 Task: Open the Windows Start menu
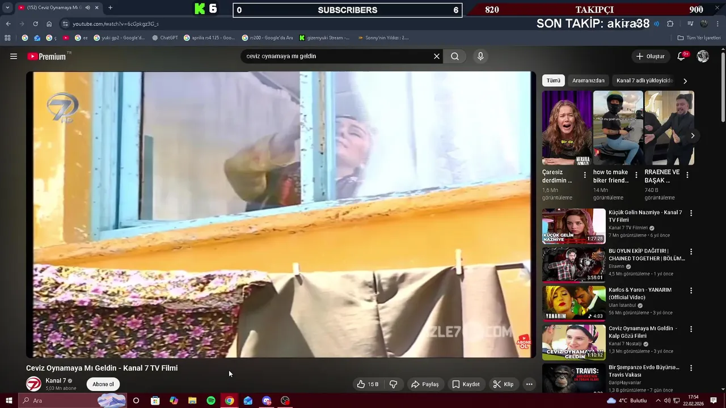(x=9, y=401)
